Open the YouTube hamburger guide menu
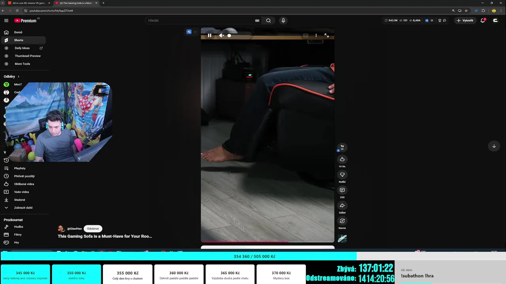Image resolution: width=506 pixels, height=284 pixels. coord(6,21)
